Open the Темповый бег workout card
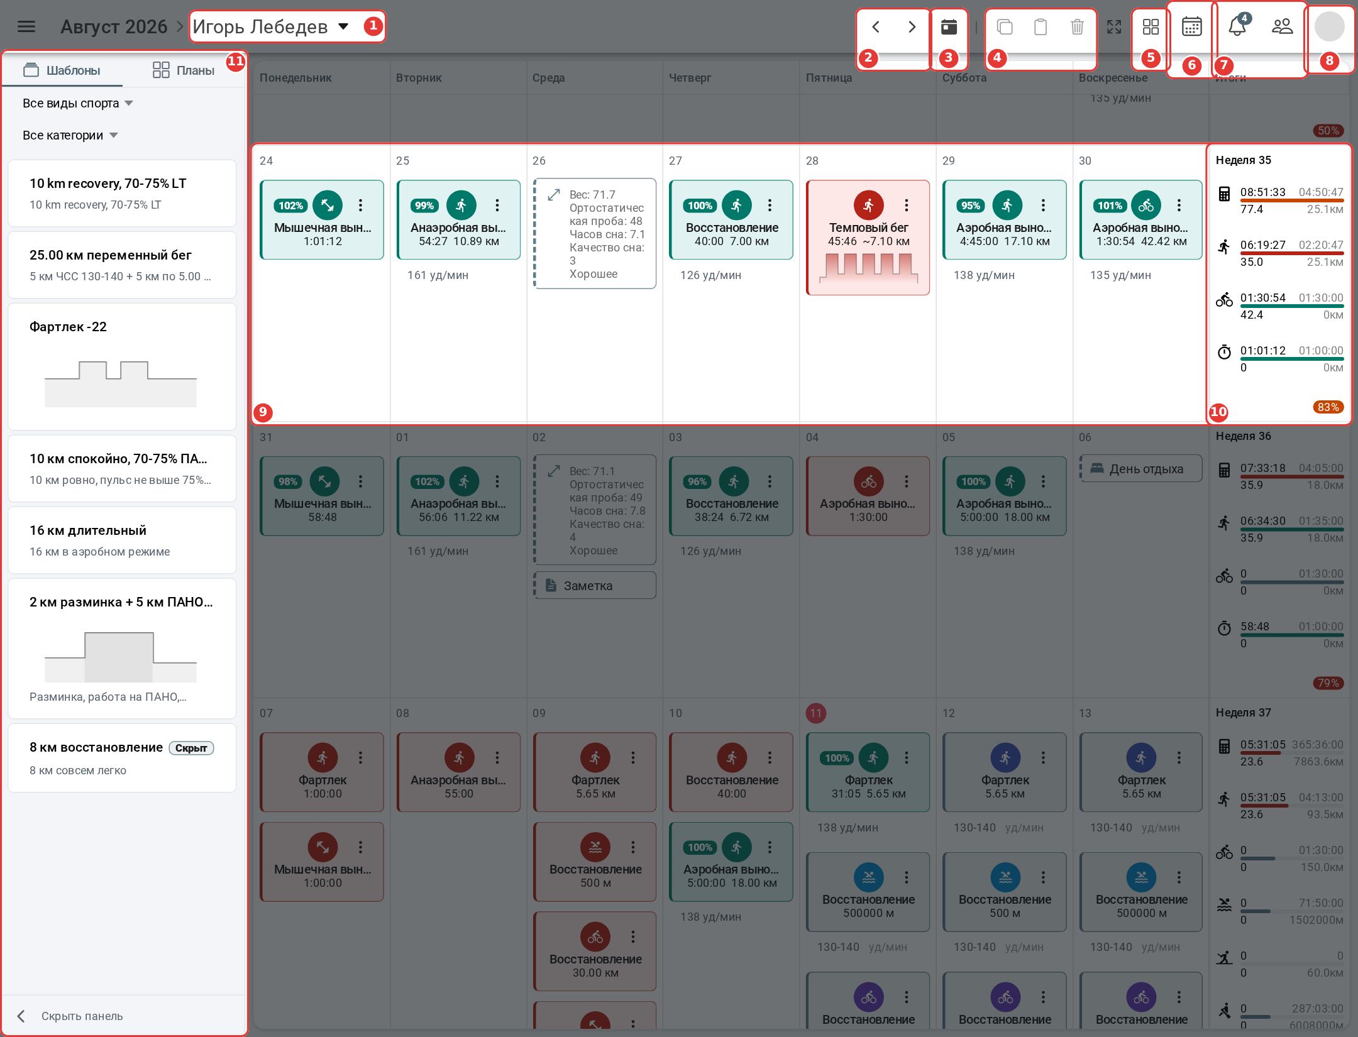This screenshot has width=1358, height=1037. (x=868, y=238)
